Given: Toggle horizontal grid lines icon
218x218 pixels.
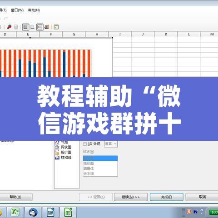Looking at the screenshot, I should point(25,27).
